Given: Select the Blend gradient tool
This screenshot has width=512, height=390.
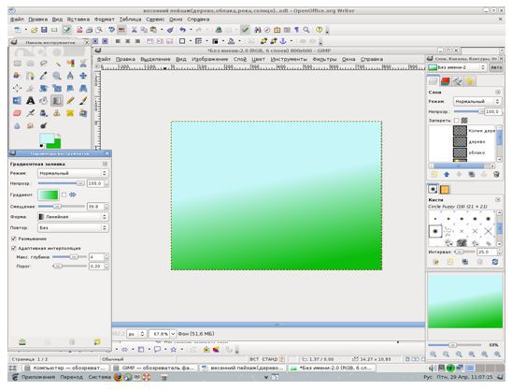Looking at the screenshot, I should (57, 101).
